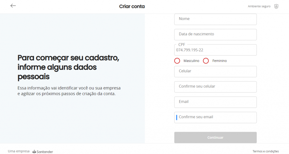
Task: Open the Termos e condições link
Action: [266, 151]
